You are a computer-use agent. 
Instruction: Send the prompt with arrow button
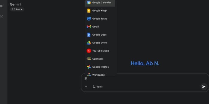click(x=204, y=87)
